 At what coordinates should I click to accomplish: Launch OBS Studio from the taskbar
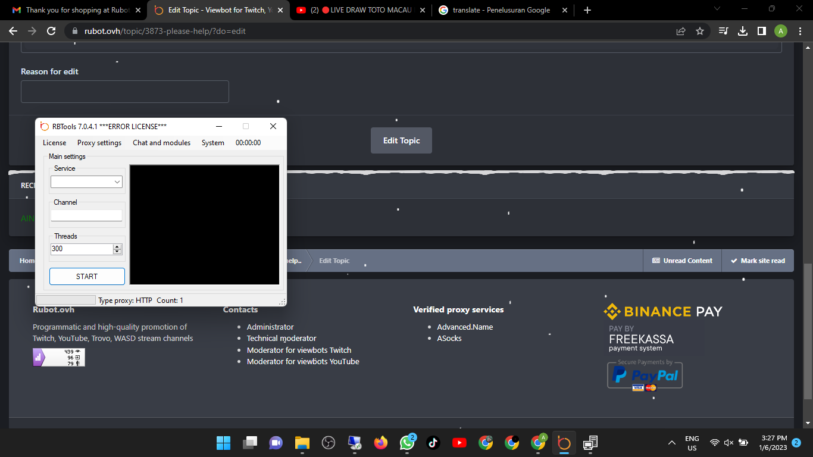coord(328,443)
